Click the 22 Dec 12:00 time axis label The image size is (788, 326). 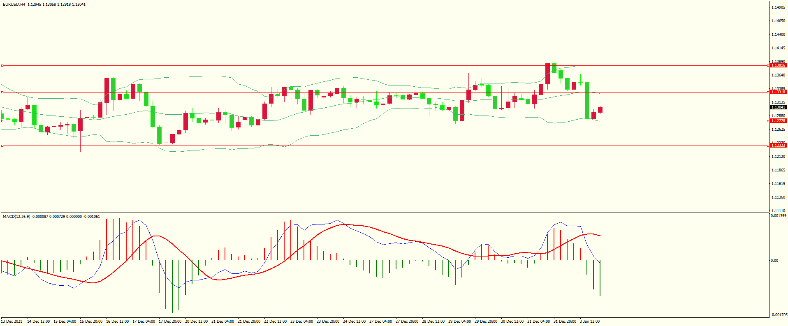275,321
